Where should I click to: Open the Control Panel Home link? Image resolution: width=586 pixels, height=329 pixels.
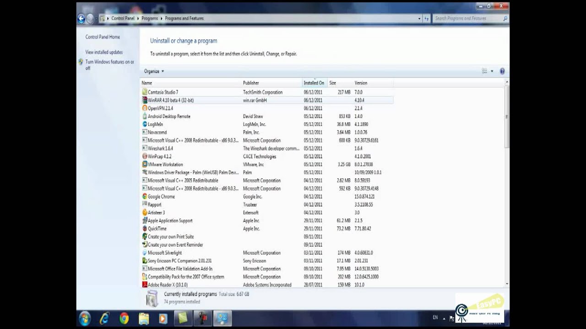click(103, 37)
